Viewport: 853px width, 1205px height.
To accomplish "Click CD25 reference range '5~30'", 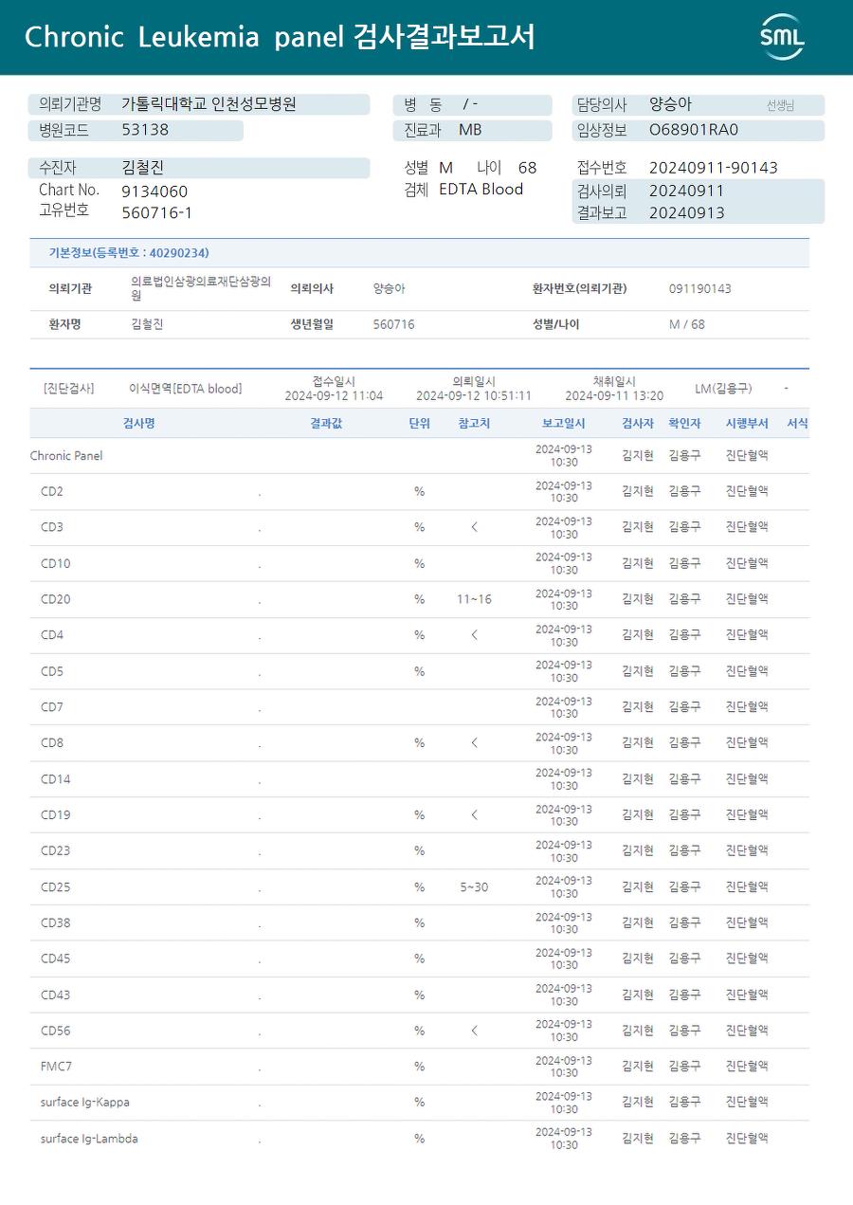I will pos(474,887).
